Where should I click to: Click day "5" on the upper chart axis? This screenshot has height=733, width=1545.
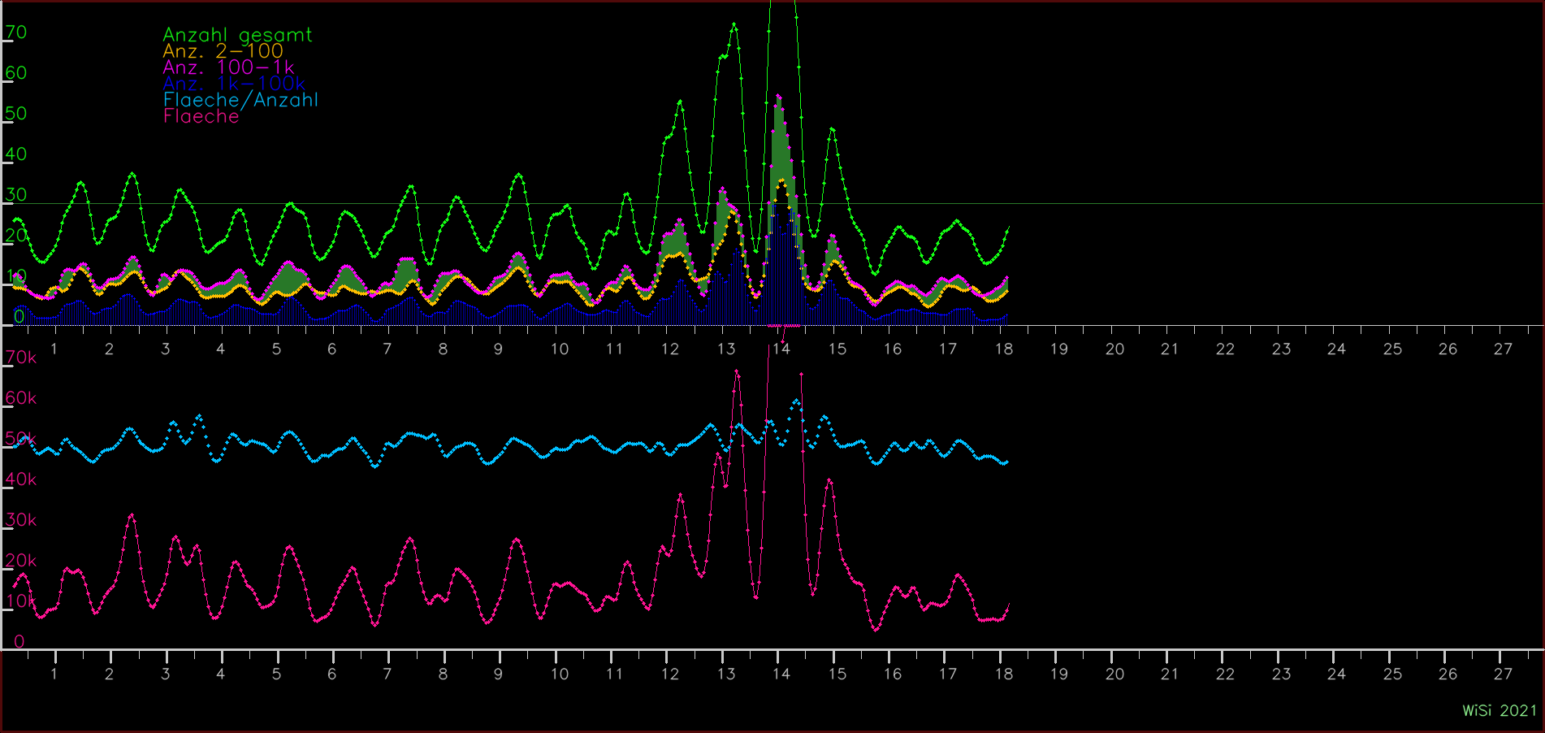276,349
